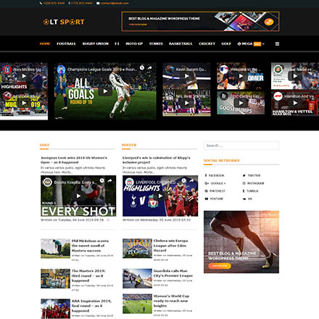Click Share arrow on Liverpool highlights video
Viewport: 319px width, 319px height.
[191, 181]
